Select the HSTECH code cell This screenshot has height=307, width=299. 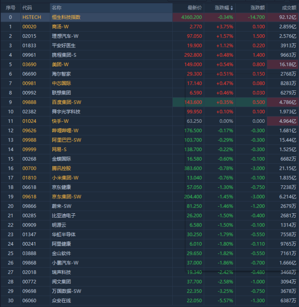click(32, 17)
